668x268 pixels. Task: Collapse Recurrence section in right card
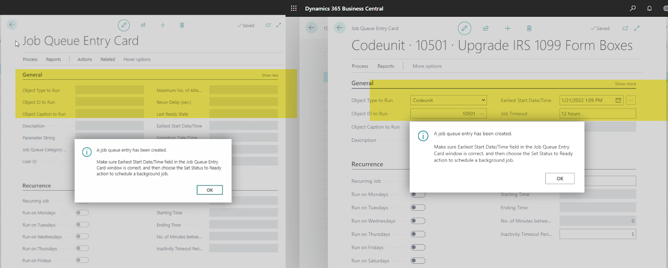367,164
